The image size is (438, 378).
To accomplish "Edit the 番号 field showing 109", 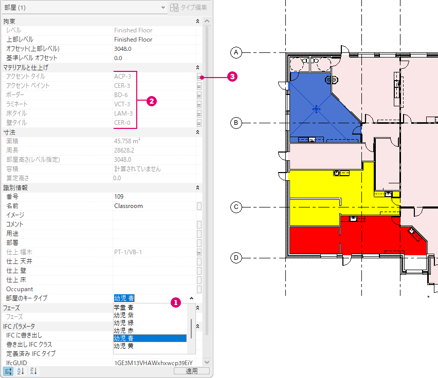I will [154, 197].
